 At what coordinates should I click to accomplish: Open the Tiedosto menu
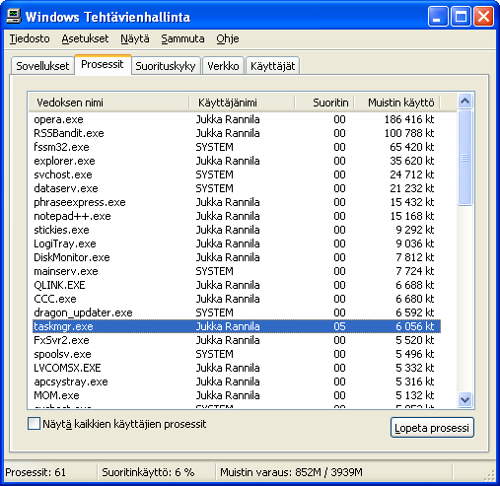click(x=30, y=38)
